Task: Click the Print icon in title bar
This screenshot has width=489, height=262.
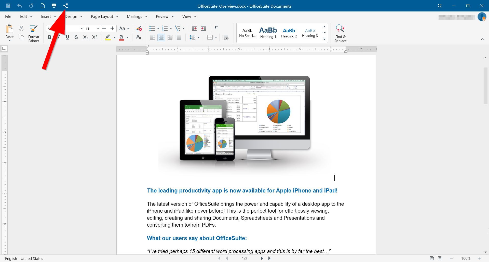Action: click(x=54, y=6)
